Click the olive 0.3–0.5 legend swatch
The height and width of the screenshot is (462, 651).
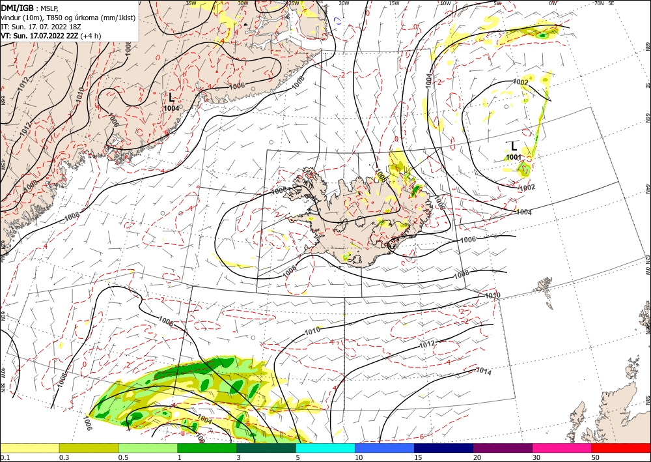(x=89, y=448)
